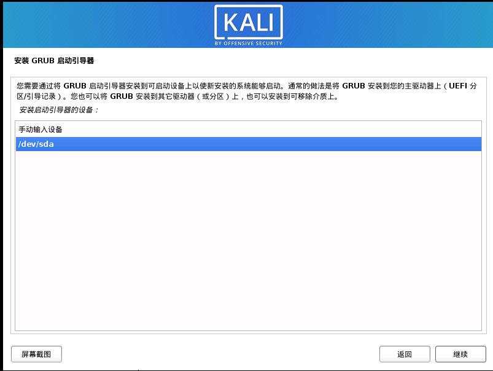Click the 安装启动引导器的设备 label
The height and width of the screenshot is (371, 493).
click(59, 110)
